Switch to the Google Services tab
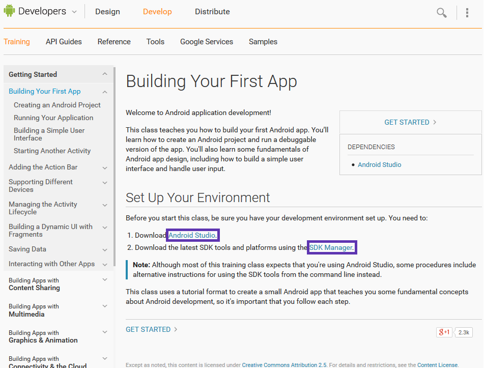The image size is (484, 368). click(x=206, y=42)
